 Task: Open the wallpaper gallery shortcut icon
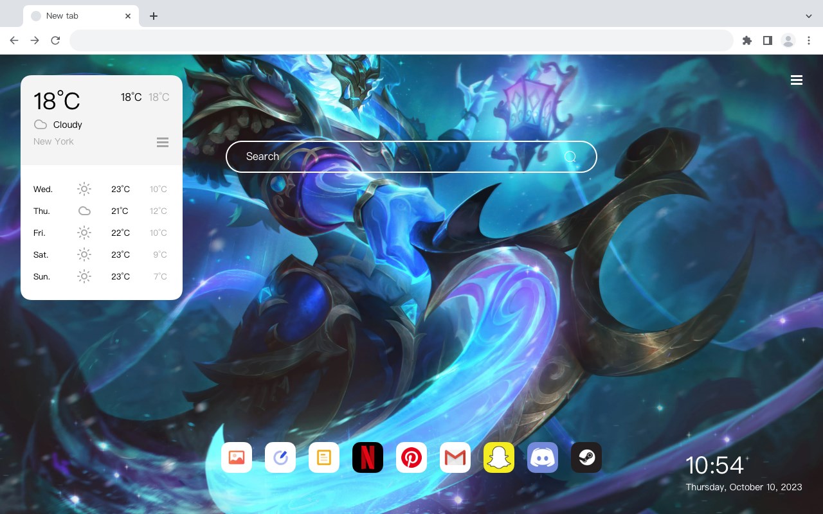pyautogui.click(x=237, y=457)
